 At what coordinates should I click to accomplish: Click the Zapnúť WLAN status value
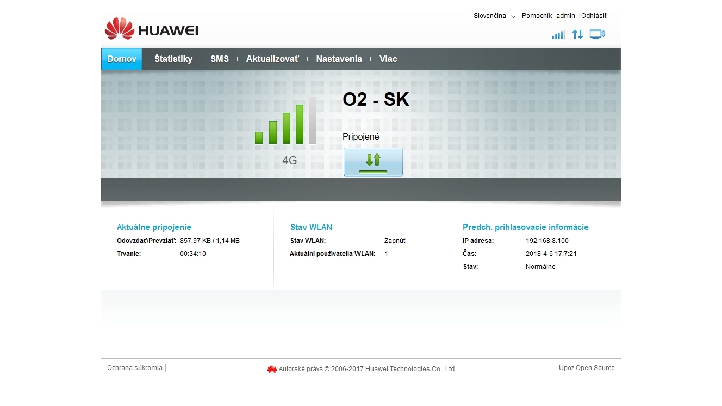[395, 241]
